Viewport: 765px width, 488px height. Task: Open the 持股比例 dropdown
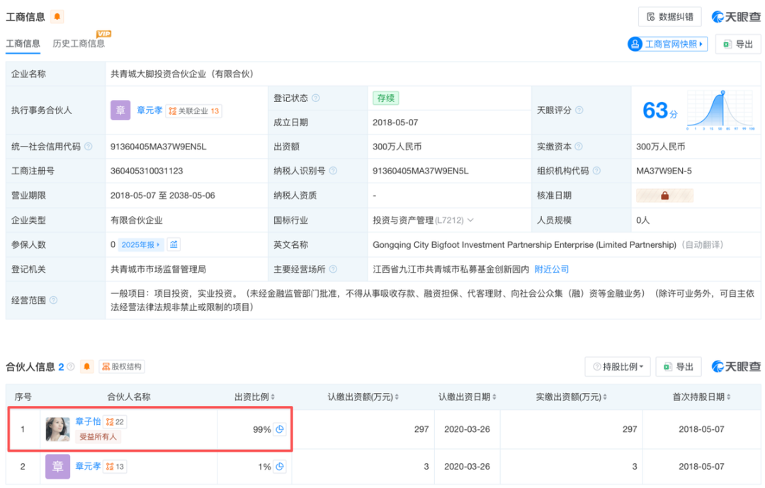(618, 366)
